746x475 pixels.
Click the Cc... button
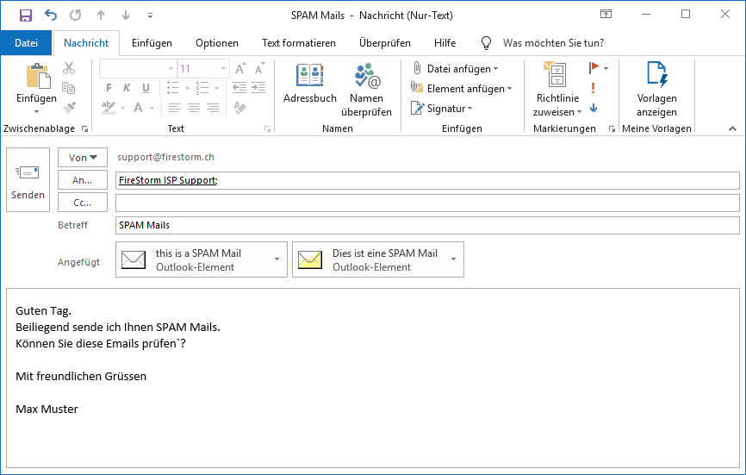pyautogui.click(x=83, y=203)
